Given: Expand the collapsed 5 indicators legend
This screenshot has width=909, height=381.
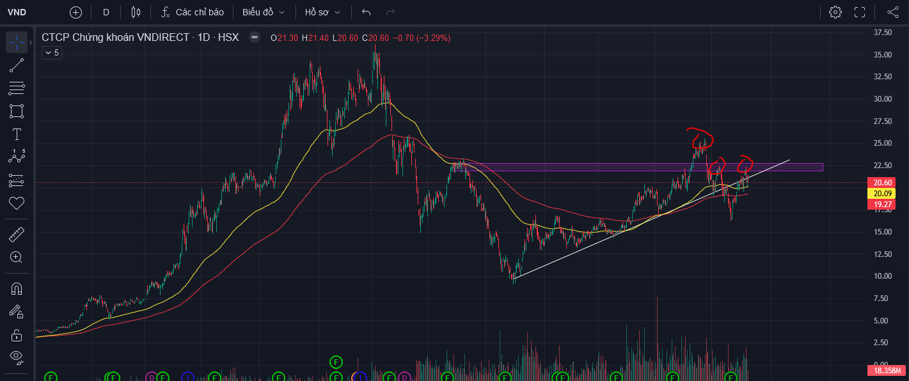Looking at the screenshot, I should click(51, 52).
